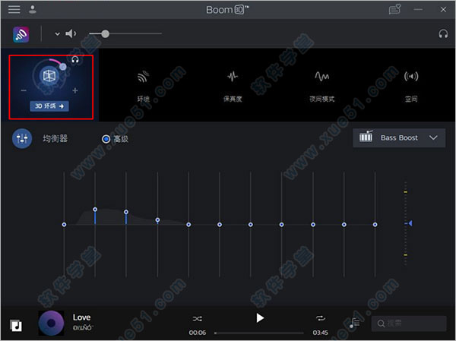Viewport: 456px width, 341px height.
Task: Enable the 保真度 fidelity effect
Action: [233, 86]
